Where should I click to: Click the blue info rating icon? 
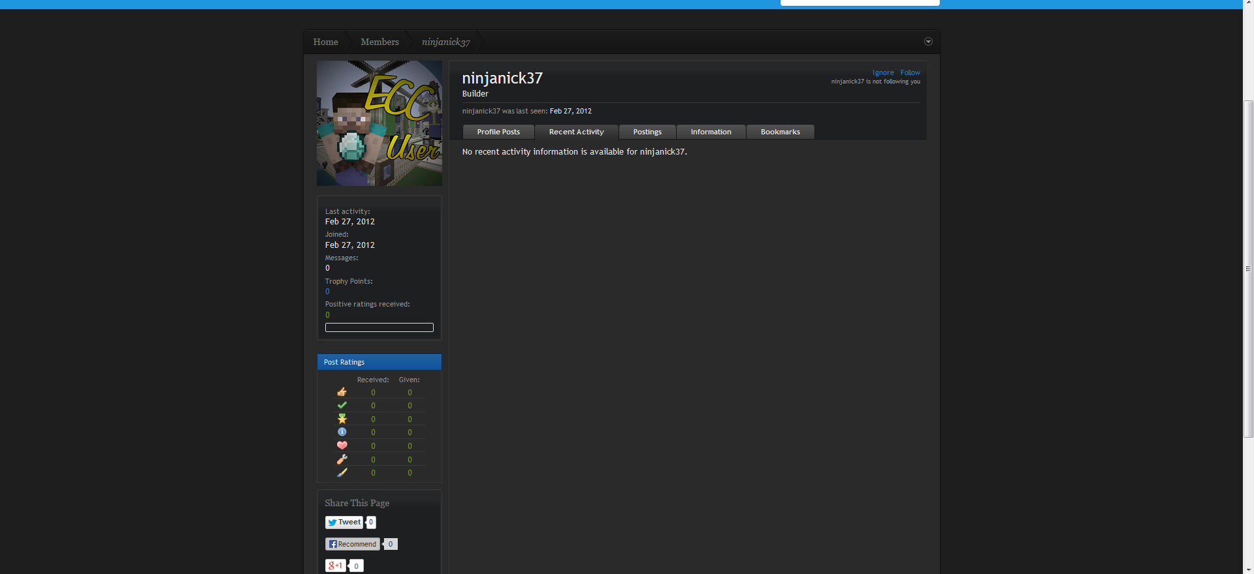click(342, 432)
